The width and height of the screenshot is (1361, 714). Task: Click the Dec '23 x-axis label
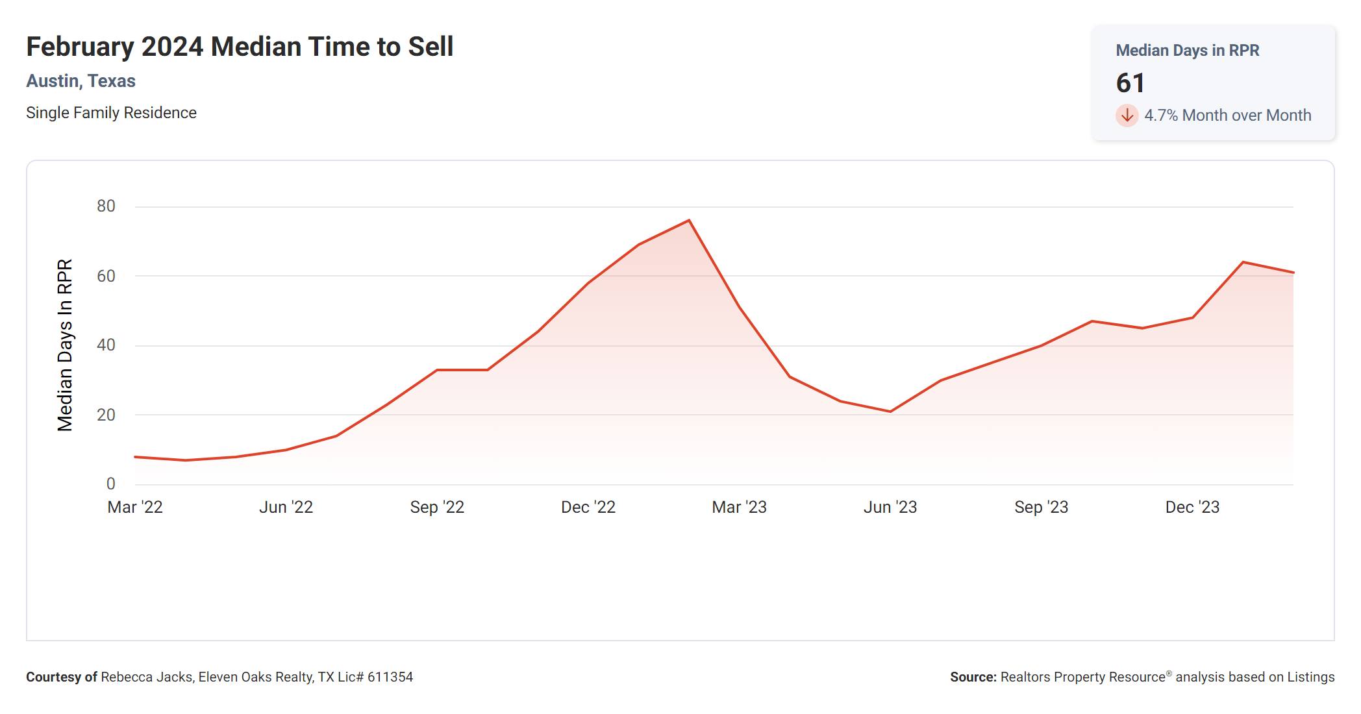tap(1192, 507)
